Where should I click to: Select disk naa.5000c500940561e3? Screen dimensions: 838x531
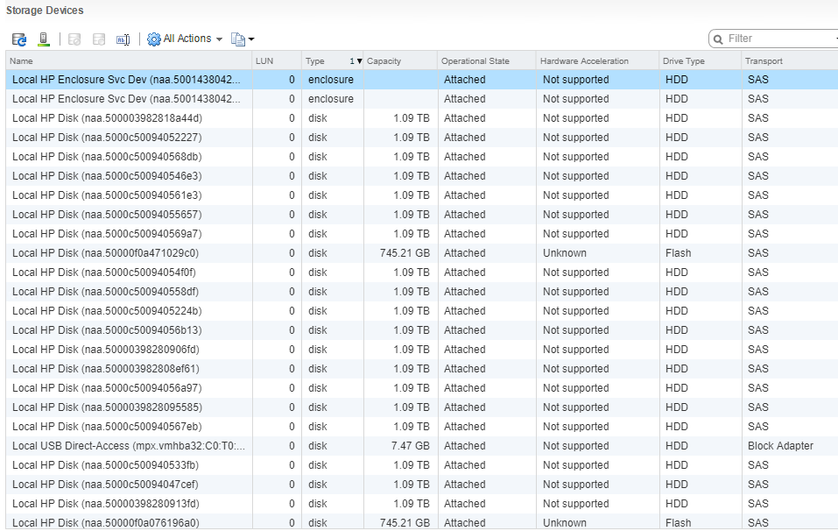(x=422, y=195)
